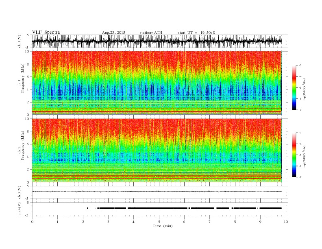Screen dimensions: 322x249
Task: Click inside the ch.2 spectrogram panel
Action: pyautogui.click(x=157, y=151)
